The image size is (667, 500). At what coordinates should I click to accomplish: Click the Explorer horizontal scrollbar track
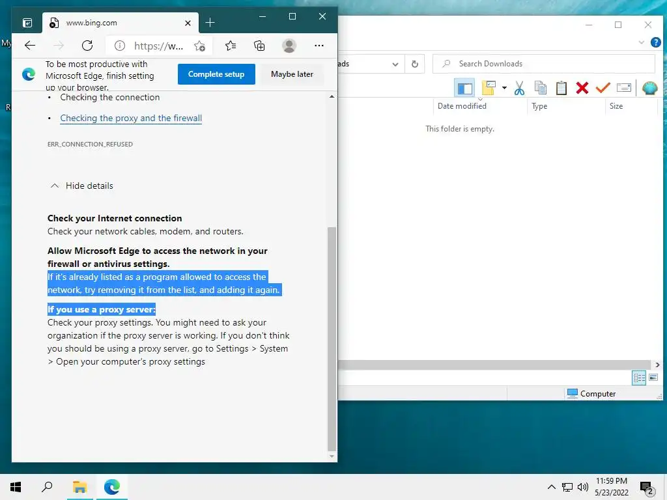coord(494,365)
